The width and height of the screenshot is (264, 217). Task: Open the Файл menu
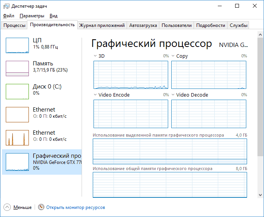pos(8,16)
